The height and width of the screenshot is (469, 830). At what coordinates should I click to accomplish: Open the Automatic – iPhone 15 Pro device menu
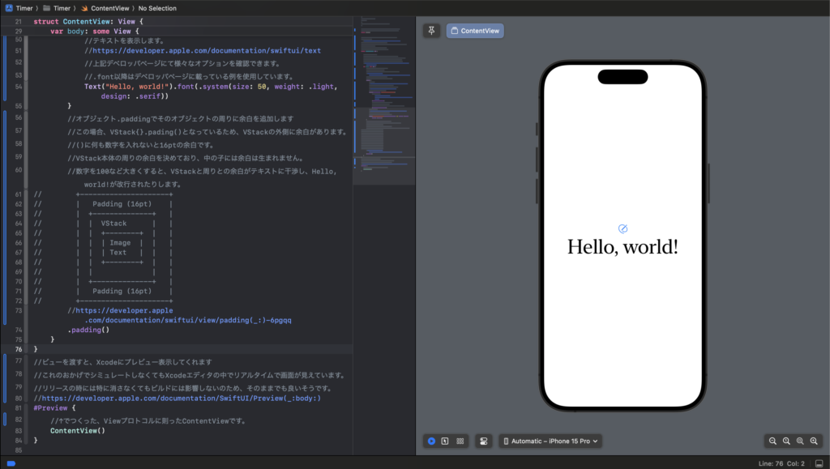point(550,441)
